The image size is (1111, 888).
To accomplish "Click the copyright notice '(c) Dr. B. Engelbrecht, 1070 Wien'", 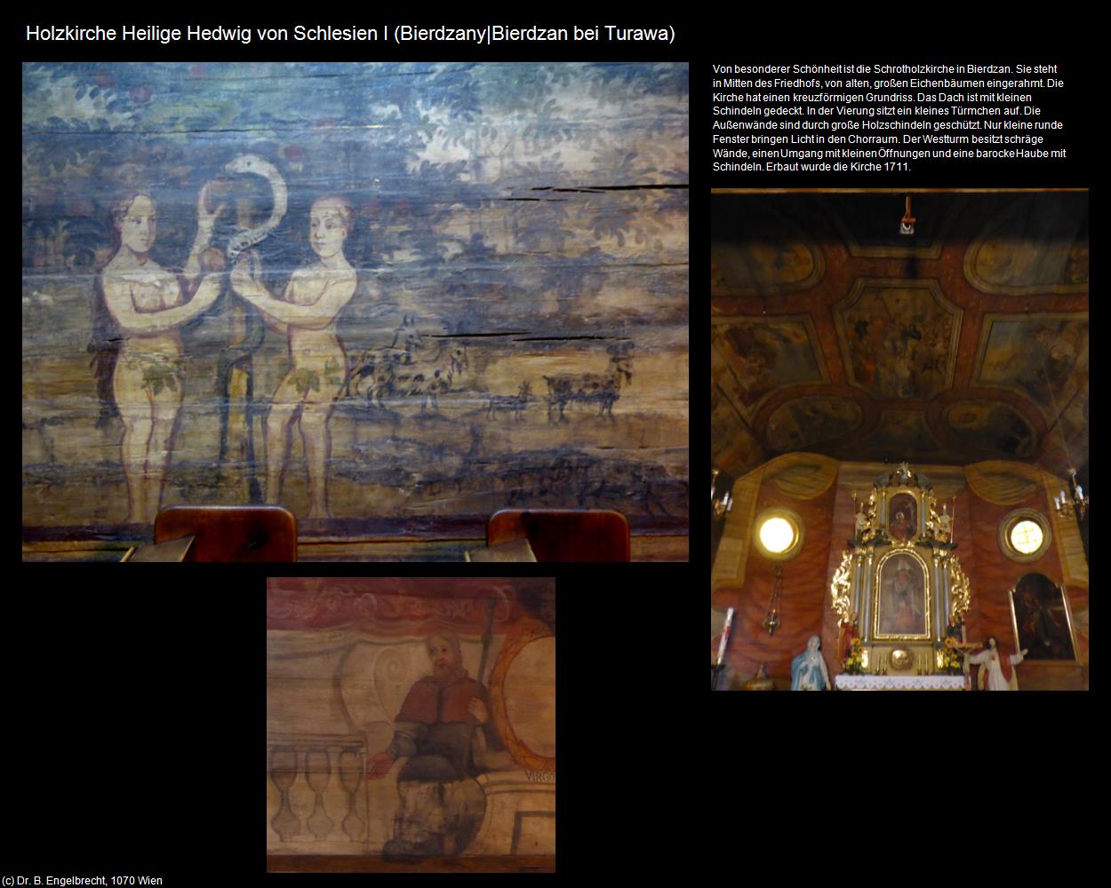I will point(82,880).
